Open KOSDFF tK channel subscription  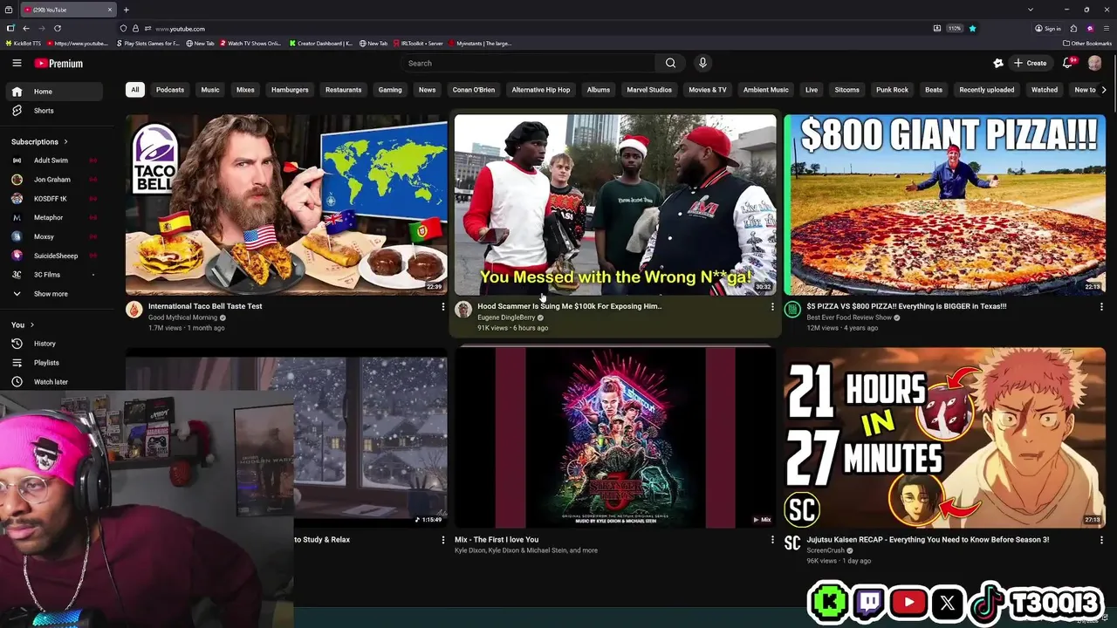(x=53, y=199)
